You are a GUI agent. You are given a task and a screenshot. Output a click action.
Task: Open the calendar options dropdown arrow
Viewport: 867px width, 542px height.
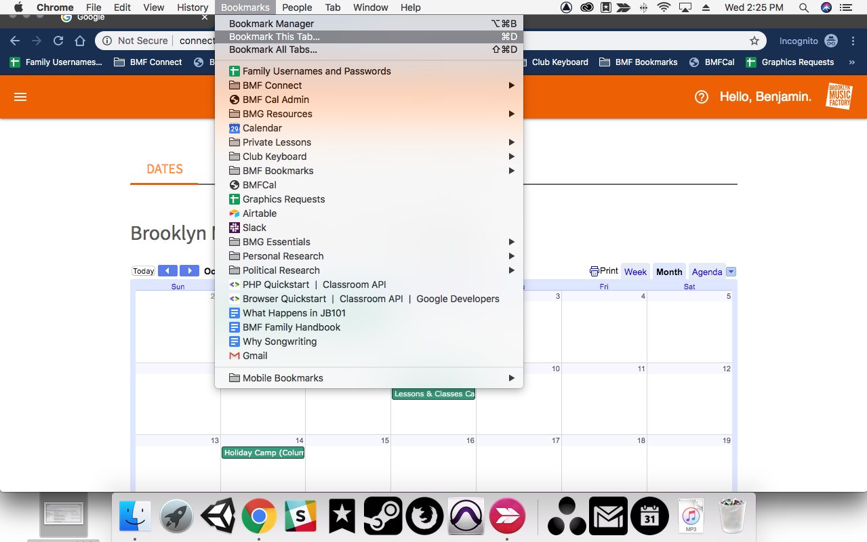(731, 272)
